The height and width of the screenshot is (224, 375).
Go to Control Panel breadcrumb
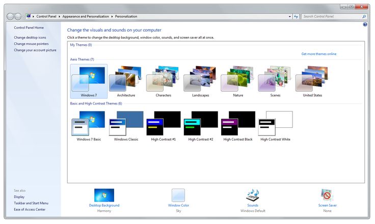[x=46, y=16]
